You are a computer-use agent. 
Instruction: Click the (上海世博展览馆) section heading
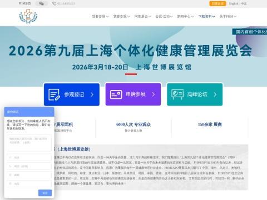[x=73, y=149]
